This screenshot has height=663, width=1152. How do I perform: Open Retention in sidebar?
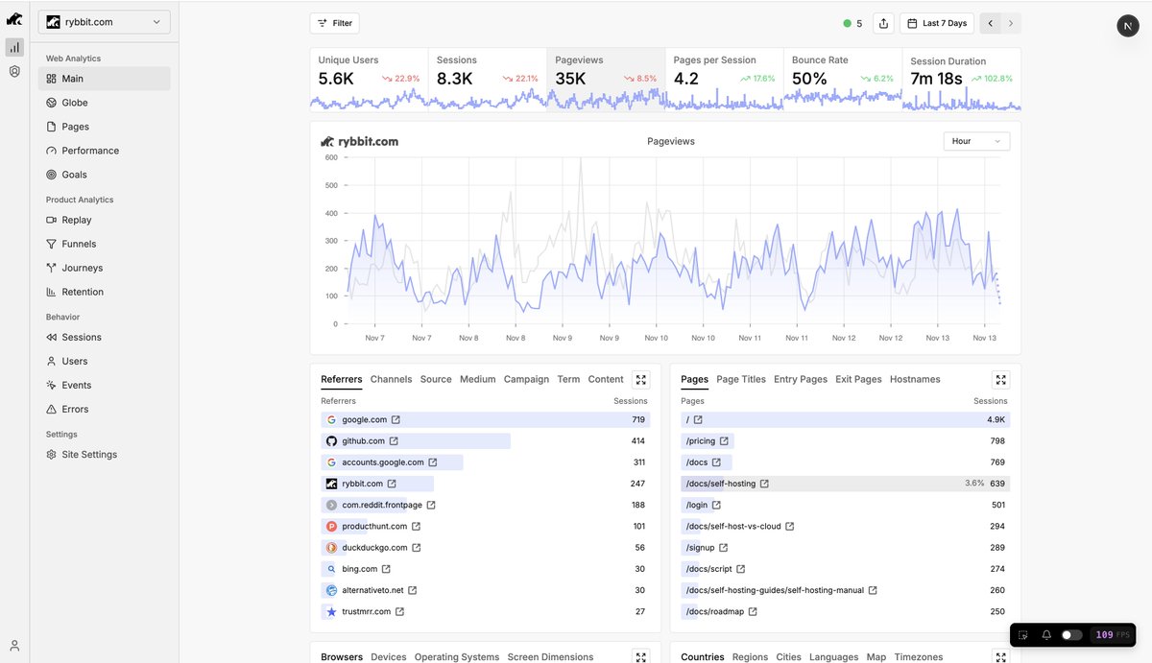pyautogui.click(x=105, y=292)
